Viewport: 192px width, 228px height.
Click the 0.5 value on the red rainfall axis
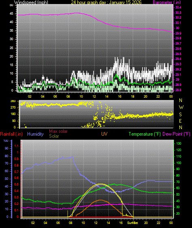point(17,185)
